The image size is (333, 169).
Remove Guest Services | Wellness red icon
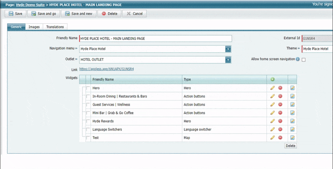point(280,104)
